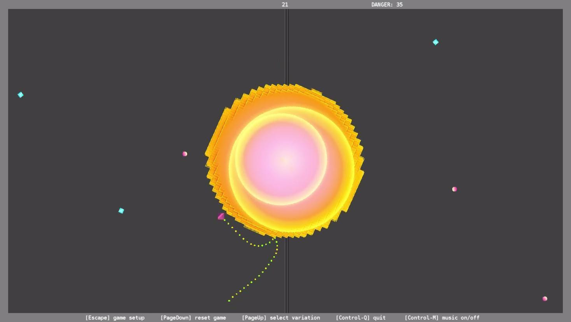Image resolution: width=571 pixels, height=322 pixels.
Task: Select the "[Control-M] music on/off" hint
Action: click(442, 318)
